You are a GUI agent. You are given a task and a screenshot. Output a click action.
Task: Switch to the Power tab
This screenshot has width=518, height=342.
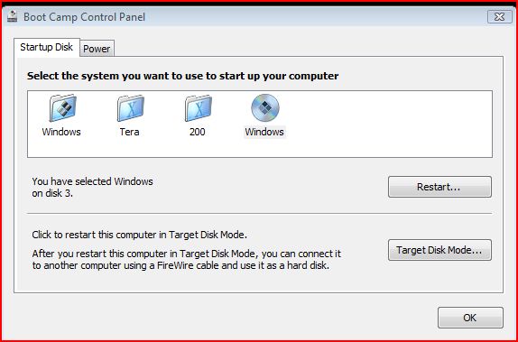coord(97,49)
